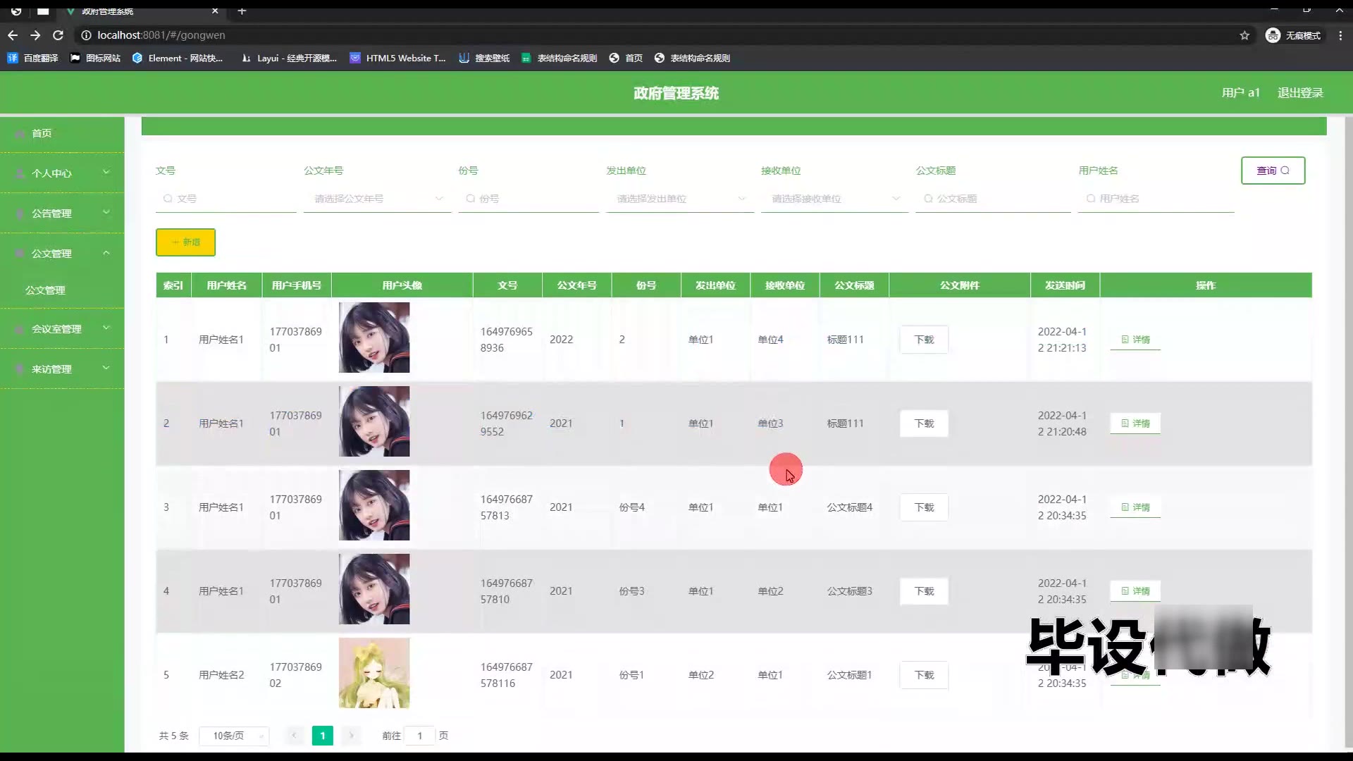
Task: Go to previous page arrow in pagination
Action: tap(295, 736)
